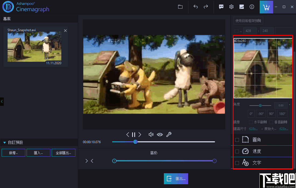The height and width of the screenshot is (188, 296).
Task: Open a file with the folder icon
Action: [x=180, y=7]
